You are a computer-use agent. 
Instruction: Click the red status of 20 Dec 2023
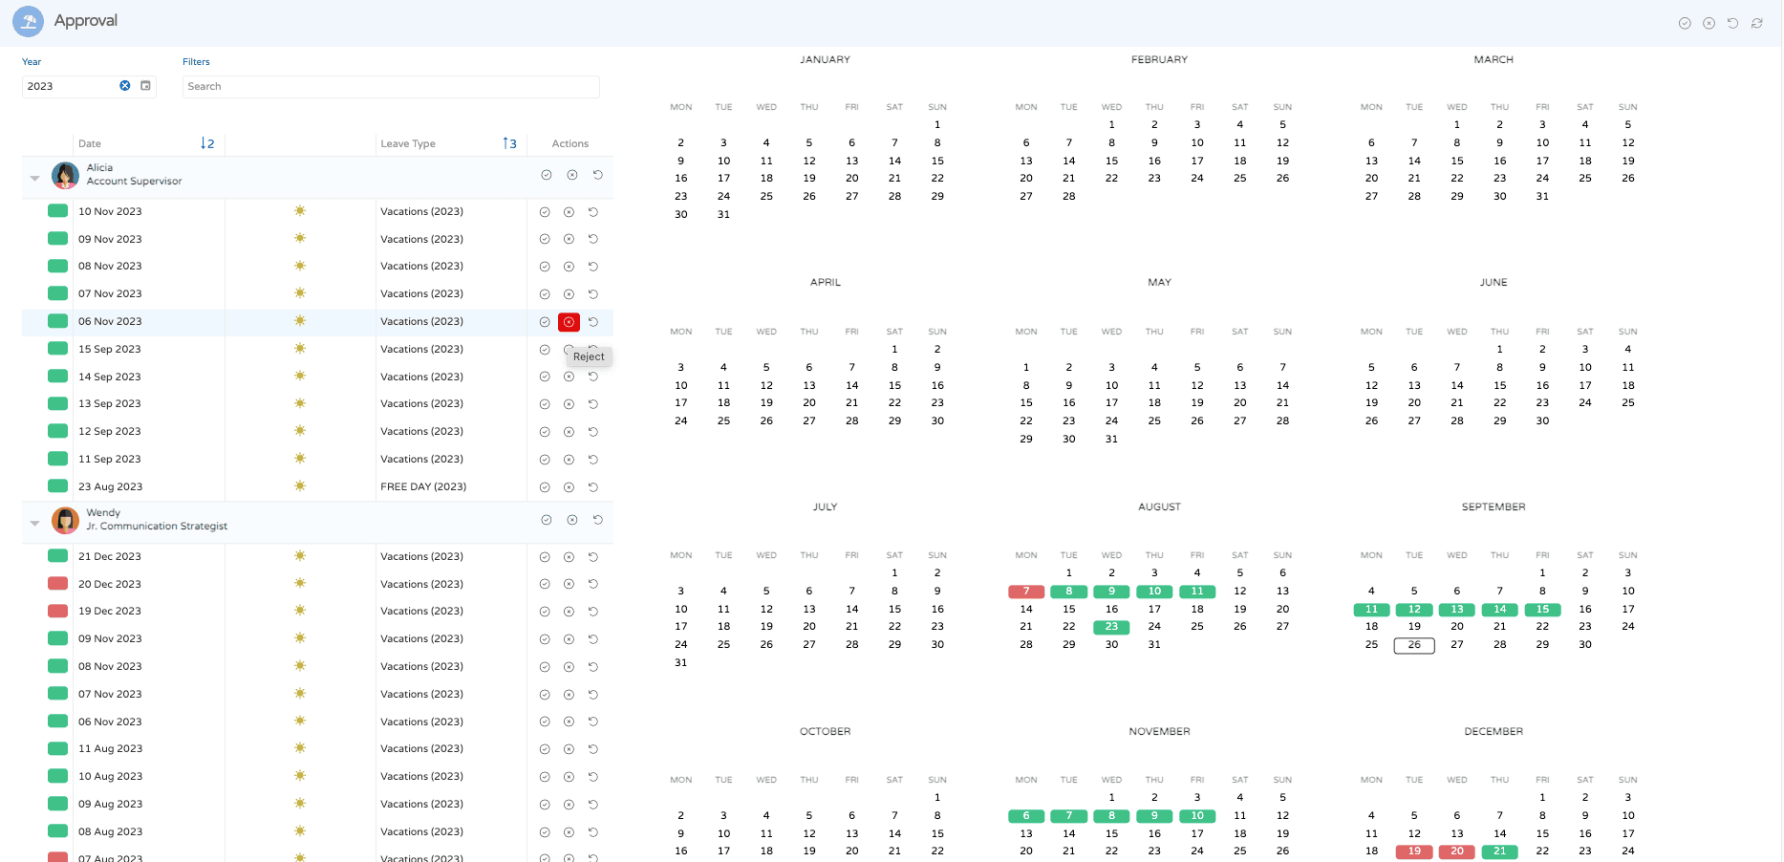57,584
